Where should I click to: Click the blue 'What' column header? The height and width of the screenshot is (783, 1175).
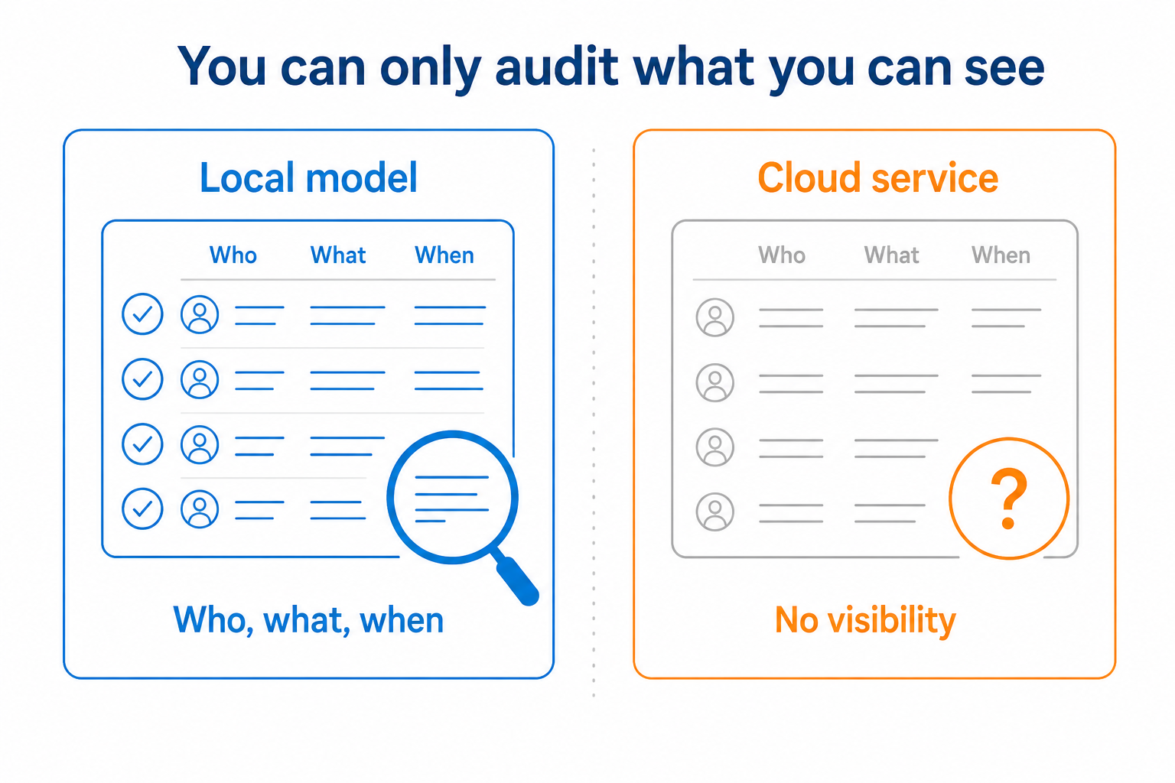[x=338, y=255]
